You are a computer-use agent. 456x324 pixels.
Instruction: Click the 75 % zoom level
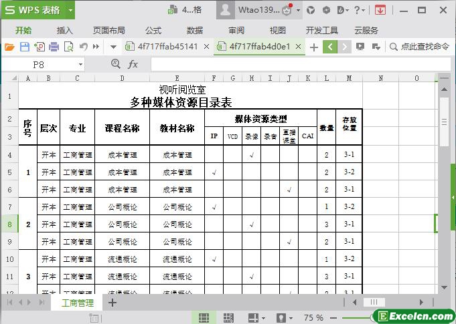click(x=313, y=317)
